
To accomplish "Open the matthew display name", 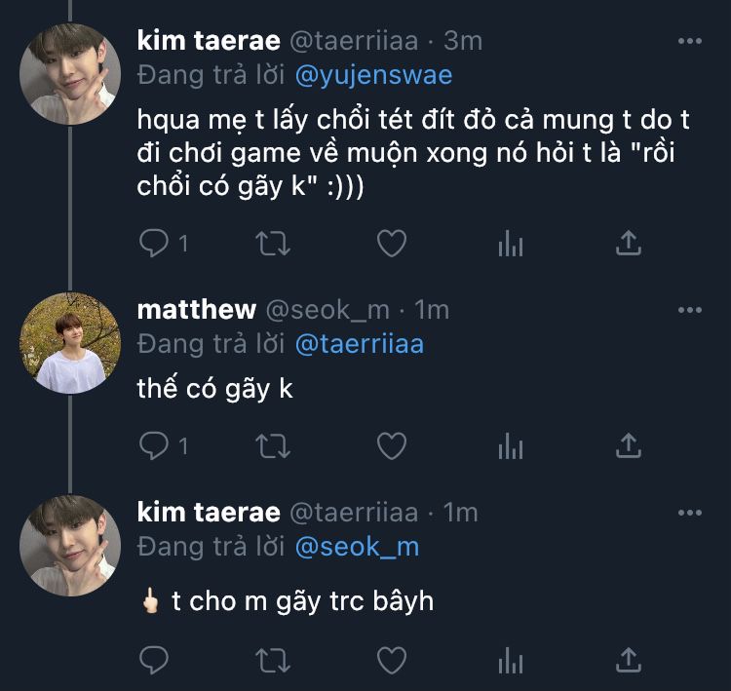I will tap(197, 310).
